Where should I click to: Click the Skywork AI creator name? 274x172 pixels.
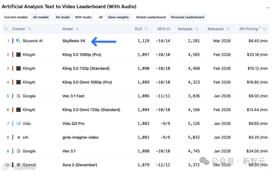pyautogui.click(x=33, y=41)
